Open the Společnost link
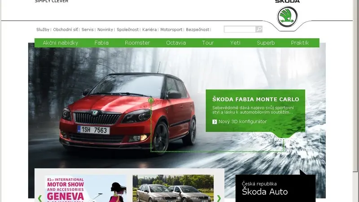This screenshot has height=202, width=359. pyautogui.click(x=127, y=30)
